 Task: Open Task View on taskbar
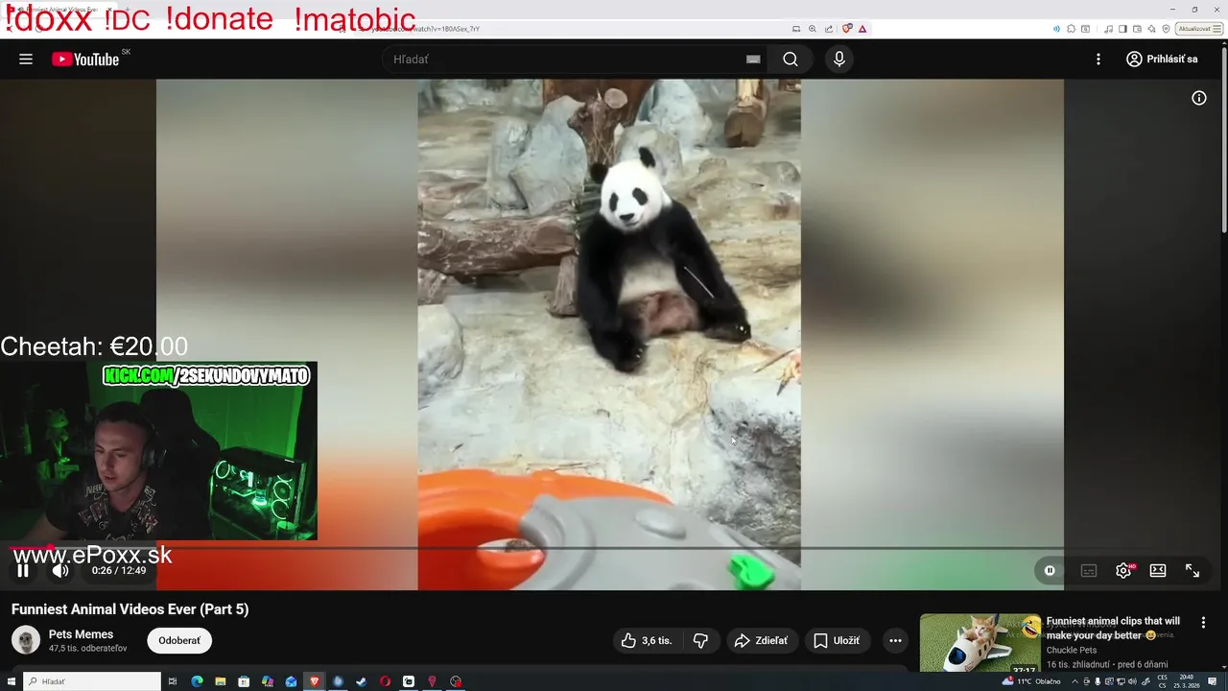tap(173, 681)
